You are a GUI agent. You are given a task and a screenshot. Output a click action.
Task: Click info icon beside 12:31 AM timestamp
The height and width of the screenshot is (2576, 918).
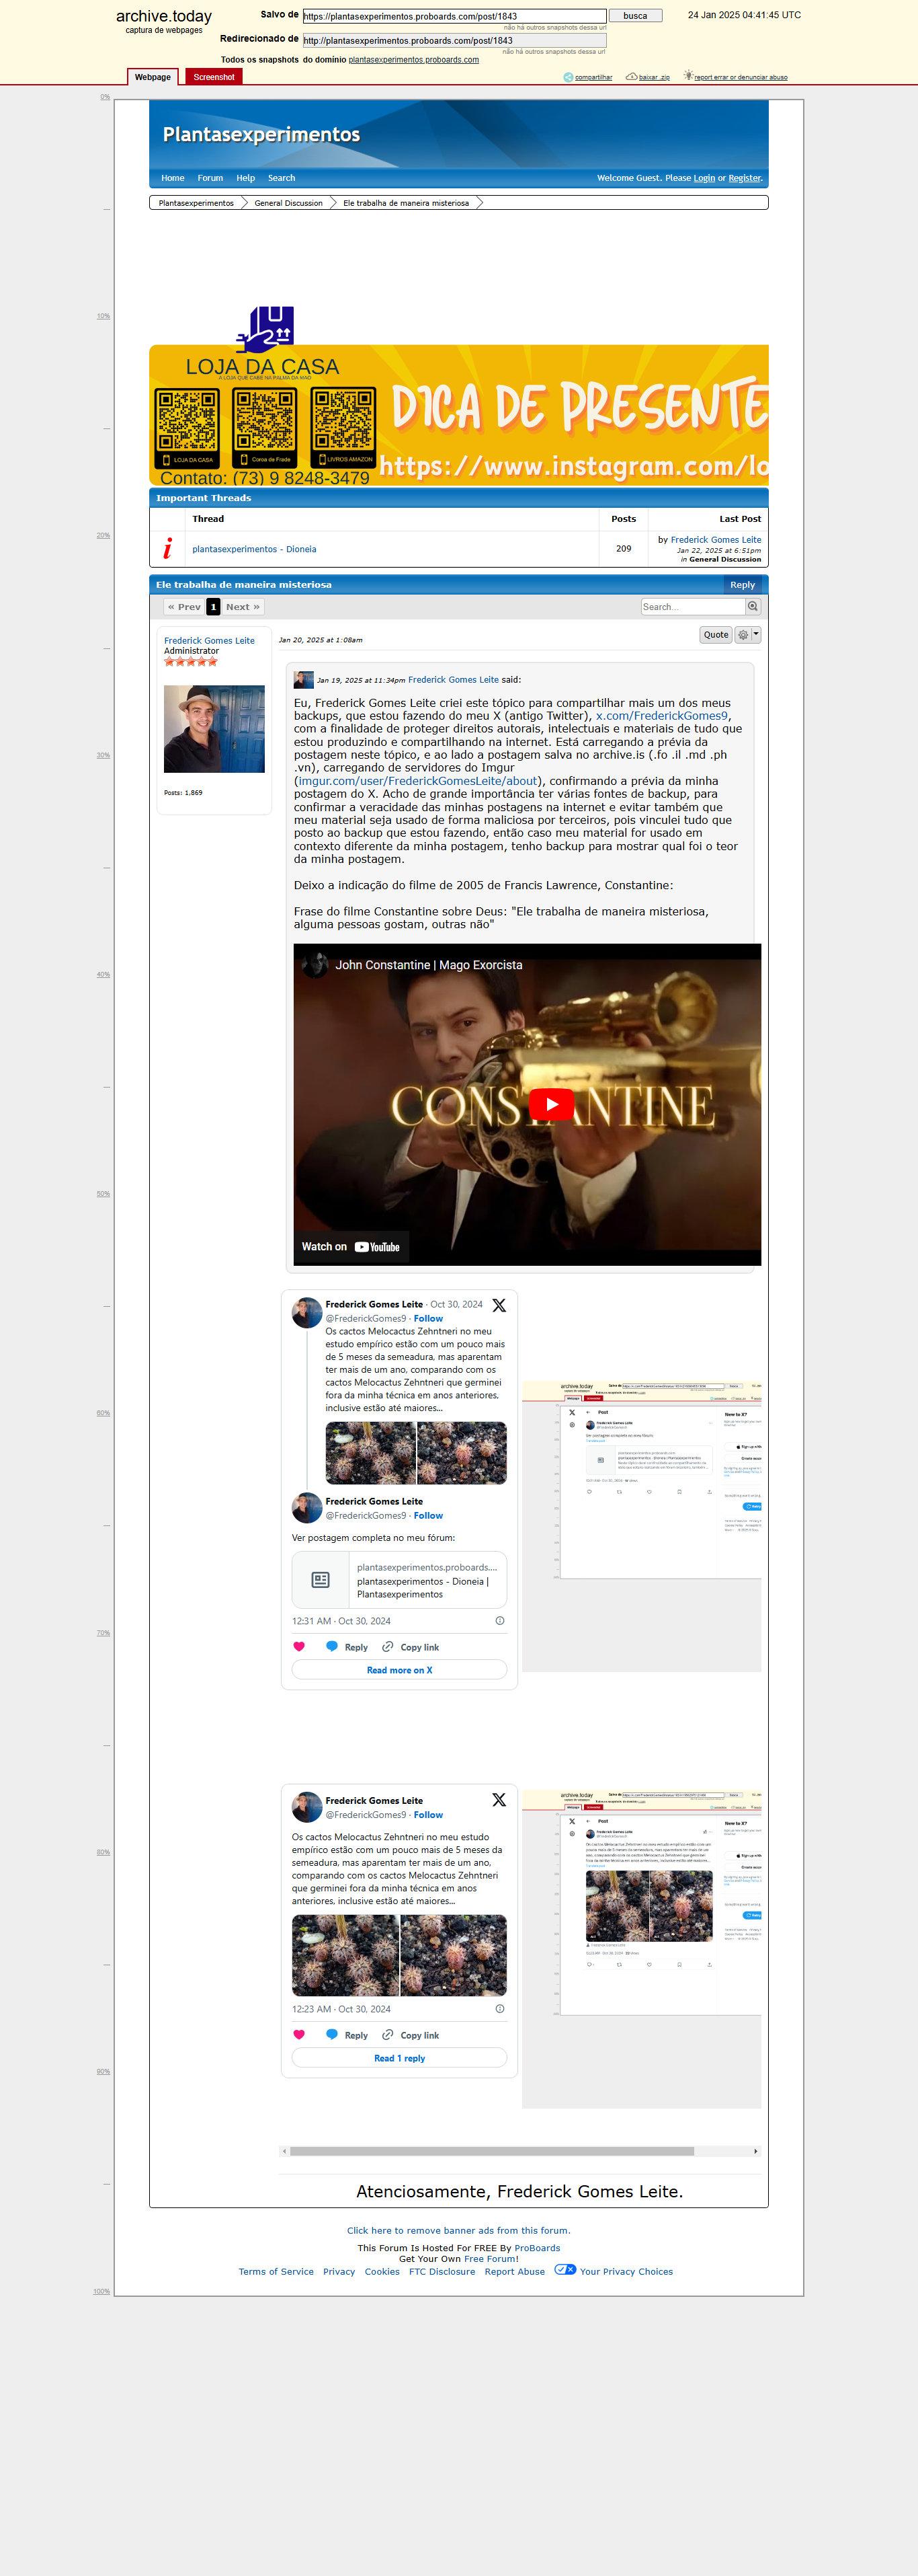tap(499, 1621)
